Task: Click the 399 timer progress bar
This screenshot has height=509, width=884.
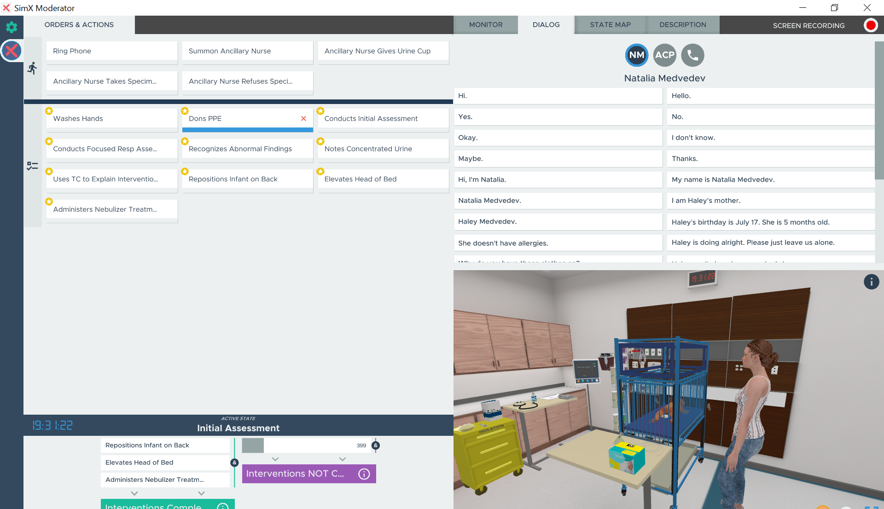Action: pyautogui.click(x=306, y=445)
